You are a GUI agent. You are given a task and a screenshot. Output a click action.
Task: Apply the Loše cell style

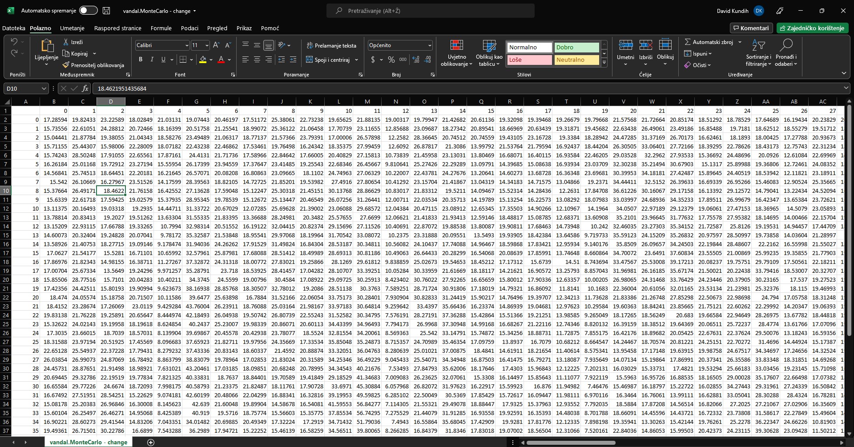(x=529, y=60)
